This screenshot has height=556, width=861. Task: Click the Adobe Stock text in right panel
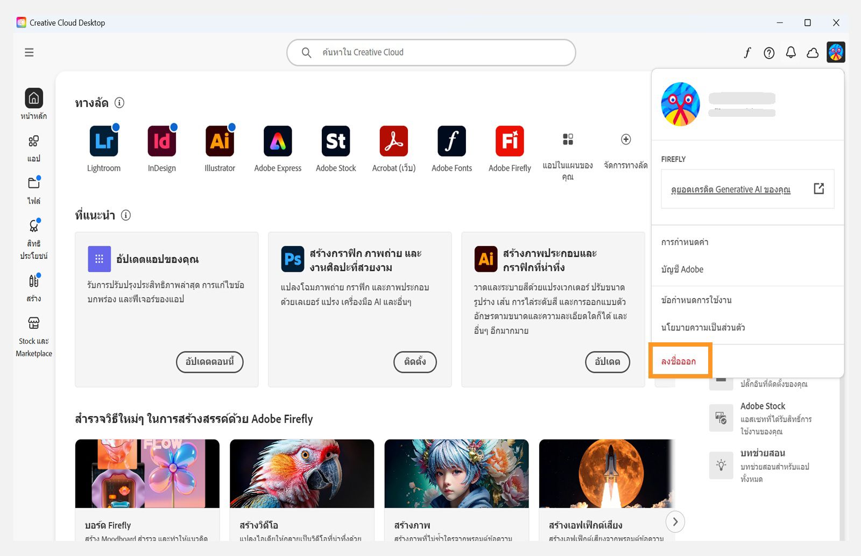click(x=763, y=406)
